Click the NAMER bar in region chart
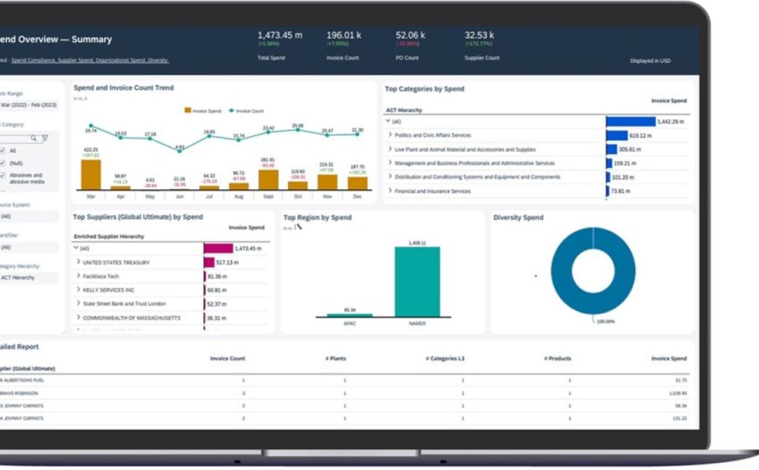 pyautogui.click(x=417, y=282)
